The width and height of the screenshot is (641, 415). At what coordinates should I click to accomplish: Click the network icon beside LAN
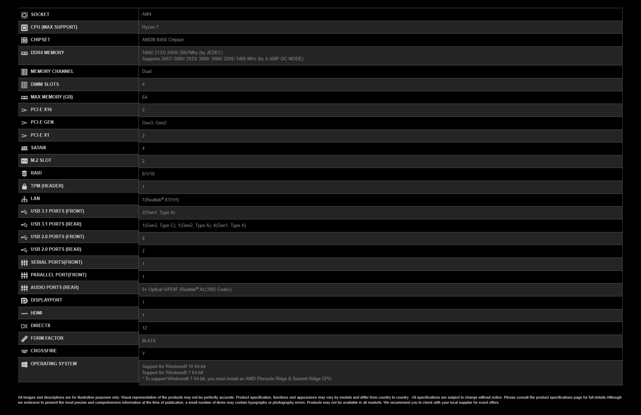(24, 199)
